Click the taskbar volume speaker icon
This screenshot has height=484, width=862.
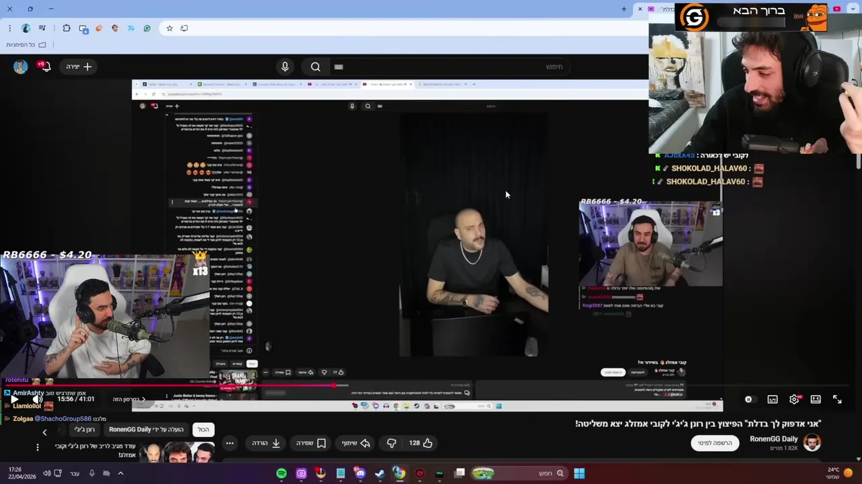[46, 473]
